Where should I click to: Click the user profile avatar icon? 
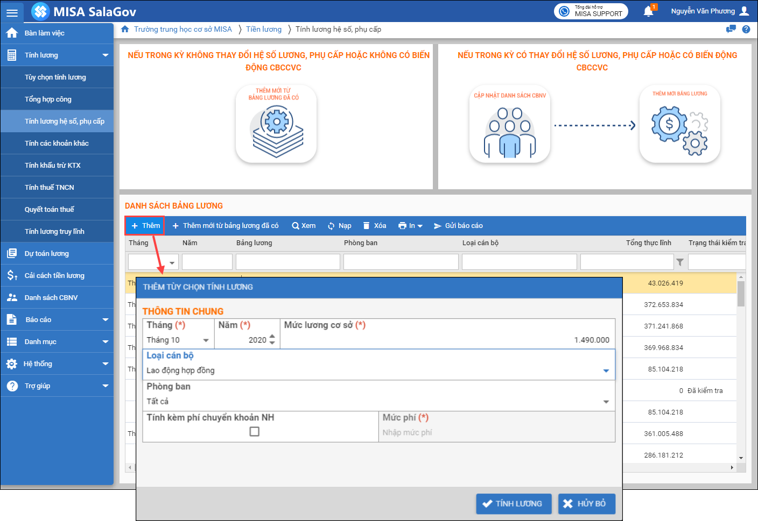click(x=745, y=11)
